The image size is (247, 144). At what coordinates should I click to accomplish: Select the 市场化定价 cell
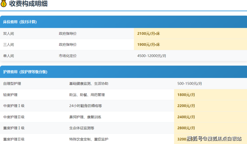[68, 56]
